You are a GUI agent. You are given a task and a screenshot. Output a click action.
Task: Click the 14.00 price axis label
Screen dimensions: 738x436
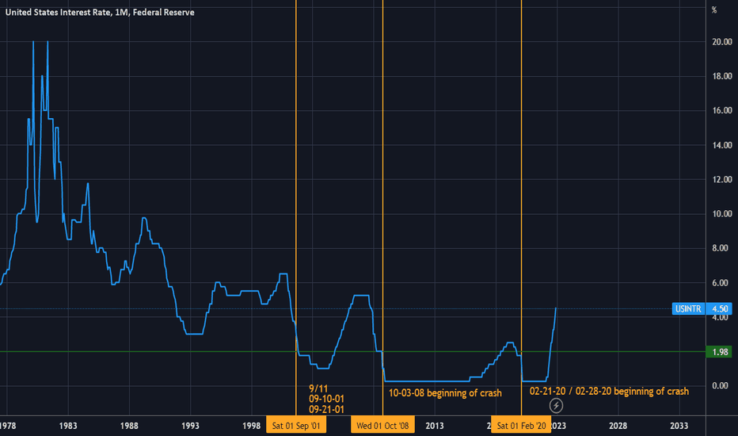click(722, 145)
